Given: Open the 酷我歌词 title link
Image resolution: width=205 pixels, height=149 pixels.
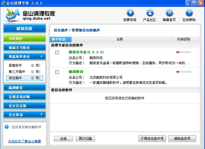Looking at the screenshot, I should (x=76, y=72).
